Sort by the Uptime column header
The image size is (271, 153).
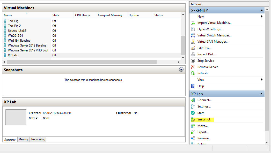(140, 15)
